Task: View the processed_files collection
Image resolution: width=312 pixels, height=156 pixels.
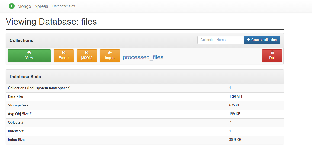Action: click(29, 56)
